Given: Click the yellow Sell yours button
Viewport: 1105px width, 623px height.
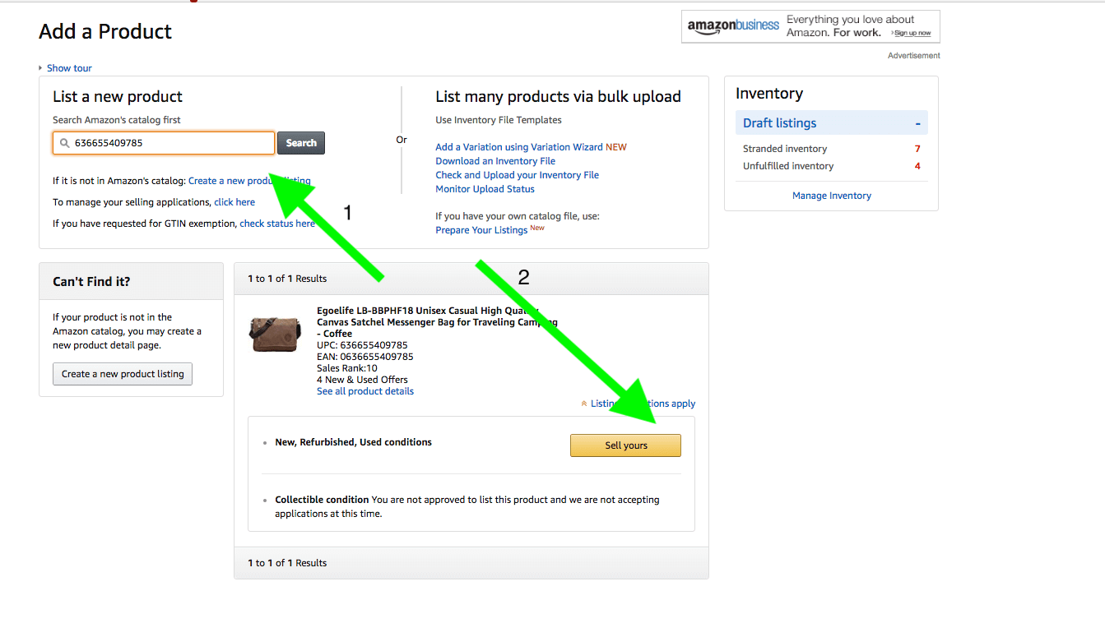Looking at the screenshot, I should (x=626, y=445).
